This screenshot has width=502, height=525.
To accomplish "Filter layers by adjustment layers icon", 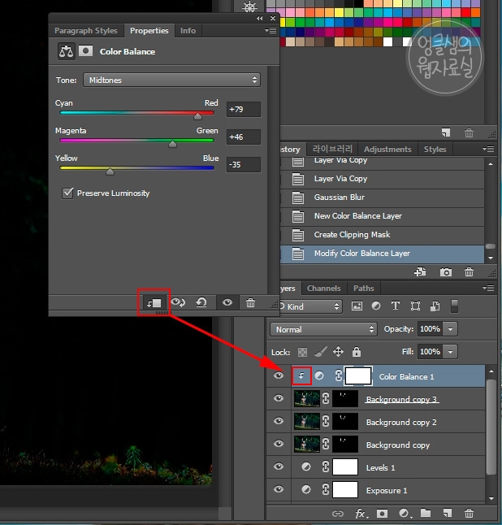I will (x=376, y=306).
